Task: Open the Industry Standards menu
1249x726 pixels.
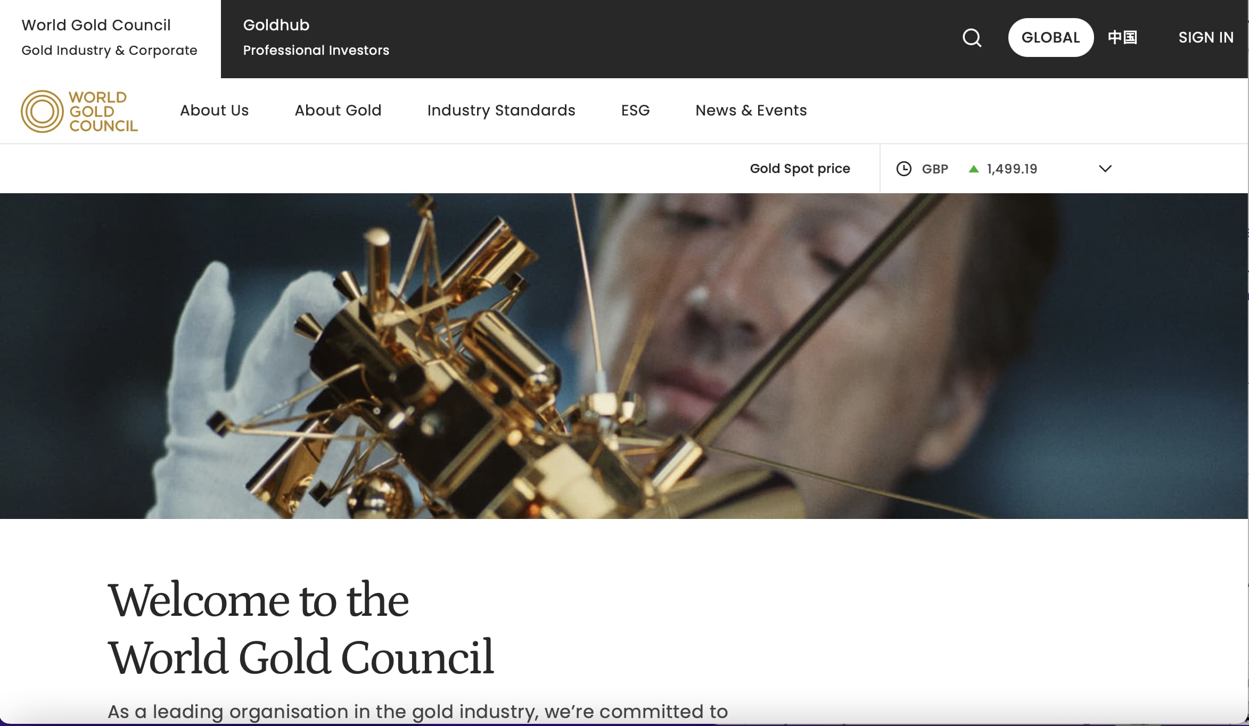Action: tap(501, 110)
